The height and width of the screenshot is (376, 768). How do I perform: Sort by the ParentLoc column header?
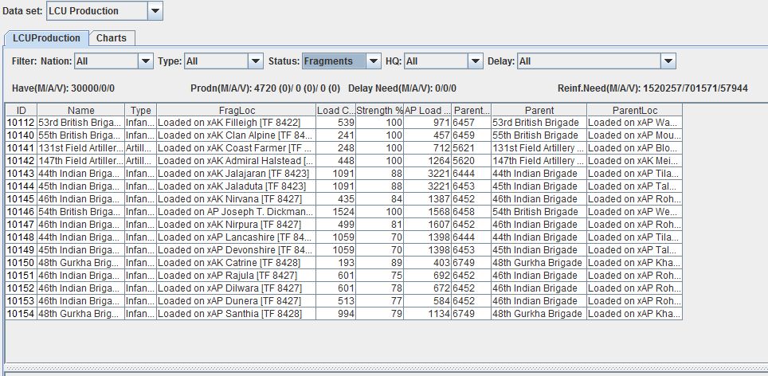click(634, 110)
